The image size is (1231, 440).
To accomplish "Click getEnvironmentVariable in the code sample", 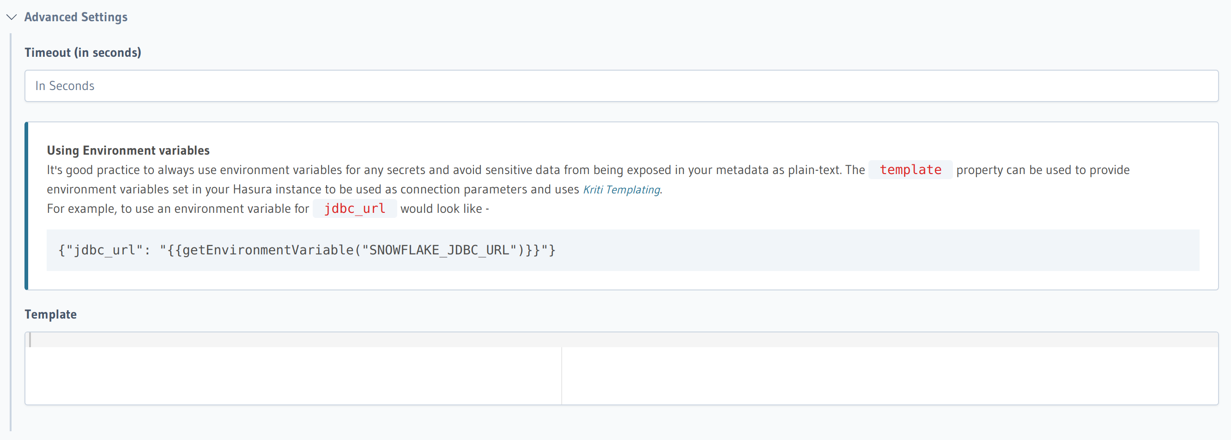I will pyautogui.click(x=267, y=250).
